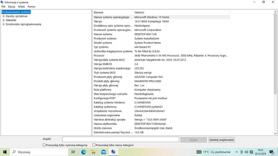Screen dimensions: 278x156
Task: Open the Pomoc menu
Action: 31,7
